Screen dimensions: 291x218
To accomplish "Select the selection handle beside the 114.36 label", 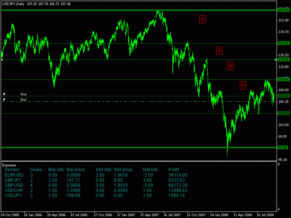I will point(276,59).
